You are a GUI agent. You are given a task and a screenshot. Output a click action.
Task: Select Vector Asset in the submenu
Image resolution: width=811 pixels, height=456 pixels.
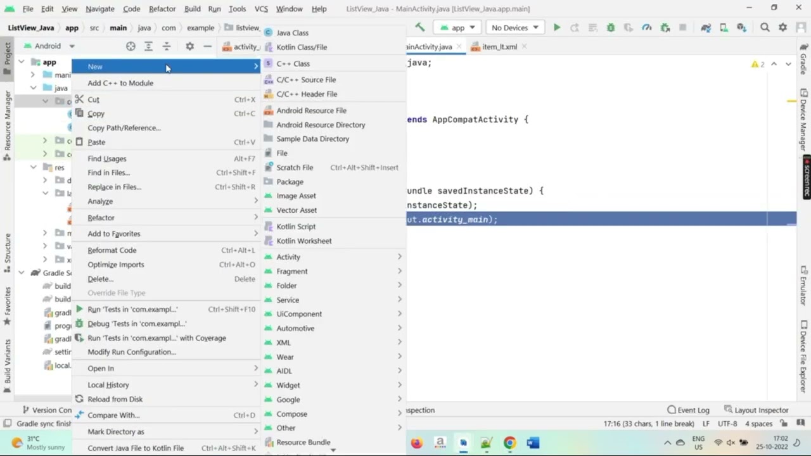click(x=334, y=210)
